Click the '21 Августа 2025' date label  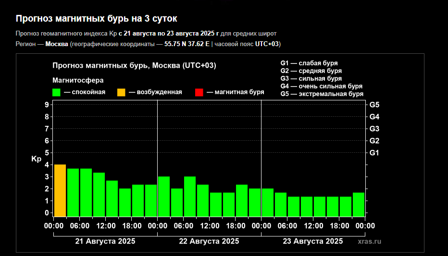click(x=105, y=241)
